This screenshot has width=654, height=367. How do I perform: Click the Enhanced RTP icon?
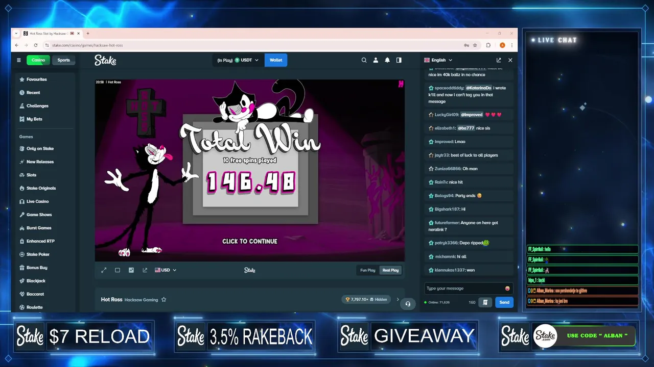[x=22, y=242]
